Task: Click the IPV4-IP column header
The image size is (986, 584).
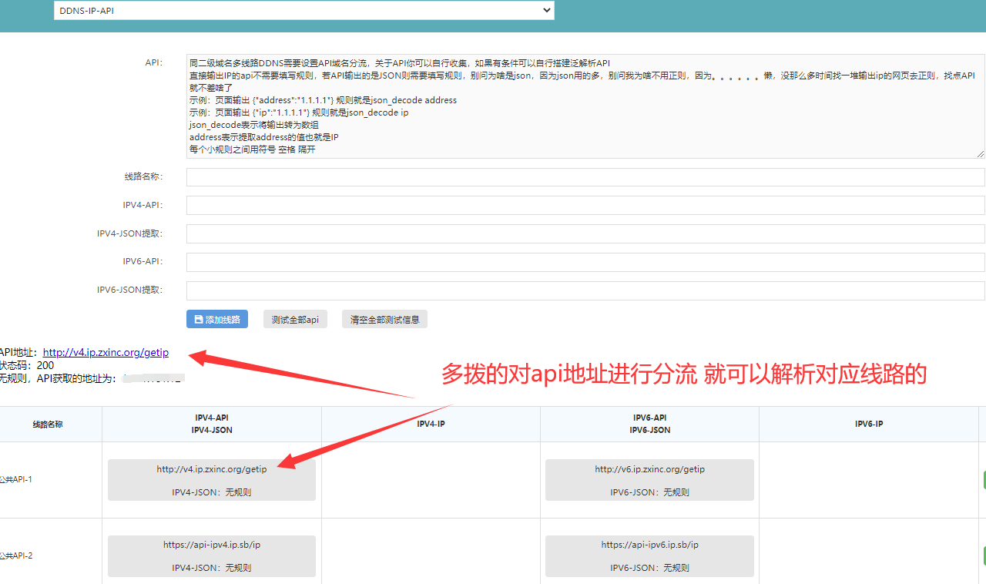Action: tap(429, 424)
